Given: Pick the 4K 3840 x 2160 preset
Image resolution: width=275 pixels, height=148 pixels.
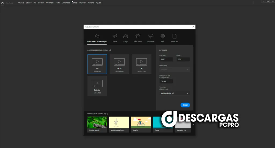Looking at the screenshot, I should [x=142, y=64].
